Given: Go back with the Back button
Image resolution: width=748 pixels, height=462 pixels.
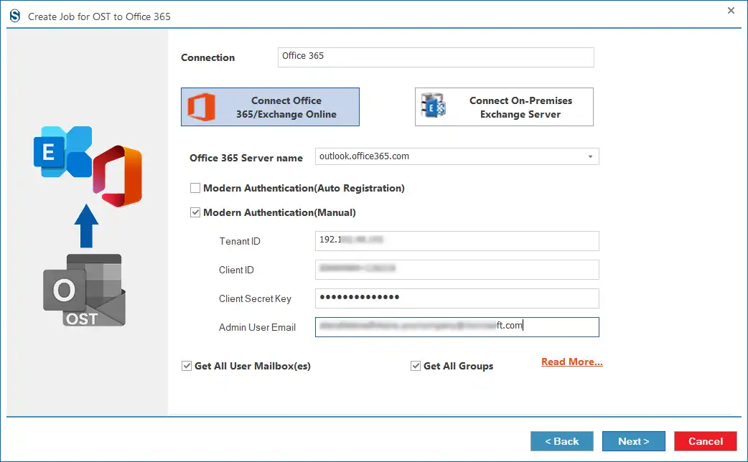Looking at the screenshot, I should pyautogui.click(x=562, y=441).
